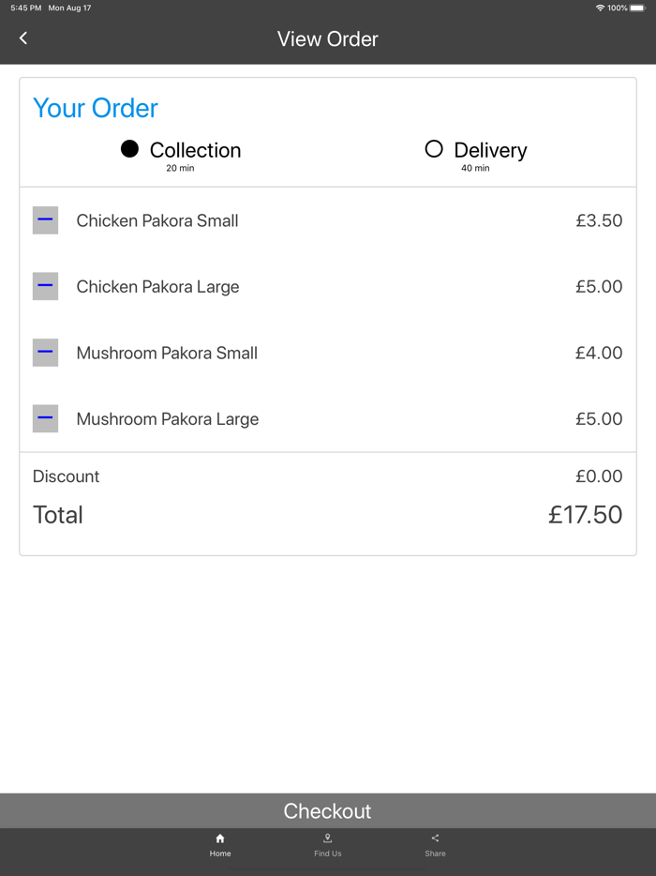This screenshot has height=876, width=656.
Task: Tap the back arrow icon
Action: [23, 38]
